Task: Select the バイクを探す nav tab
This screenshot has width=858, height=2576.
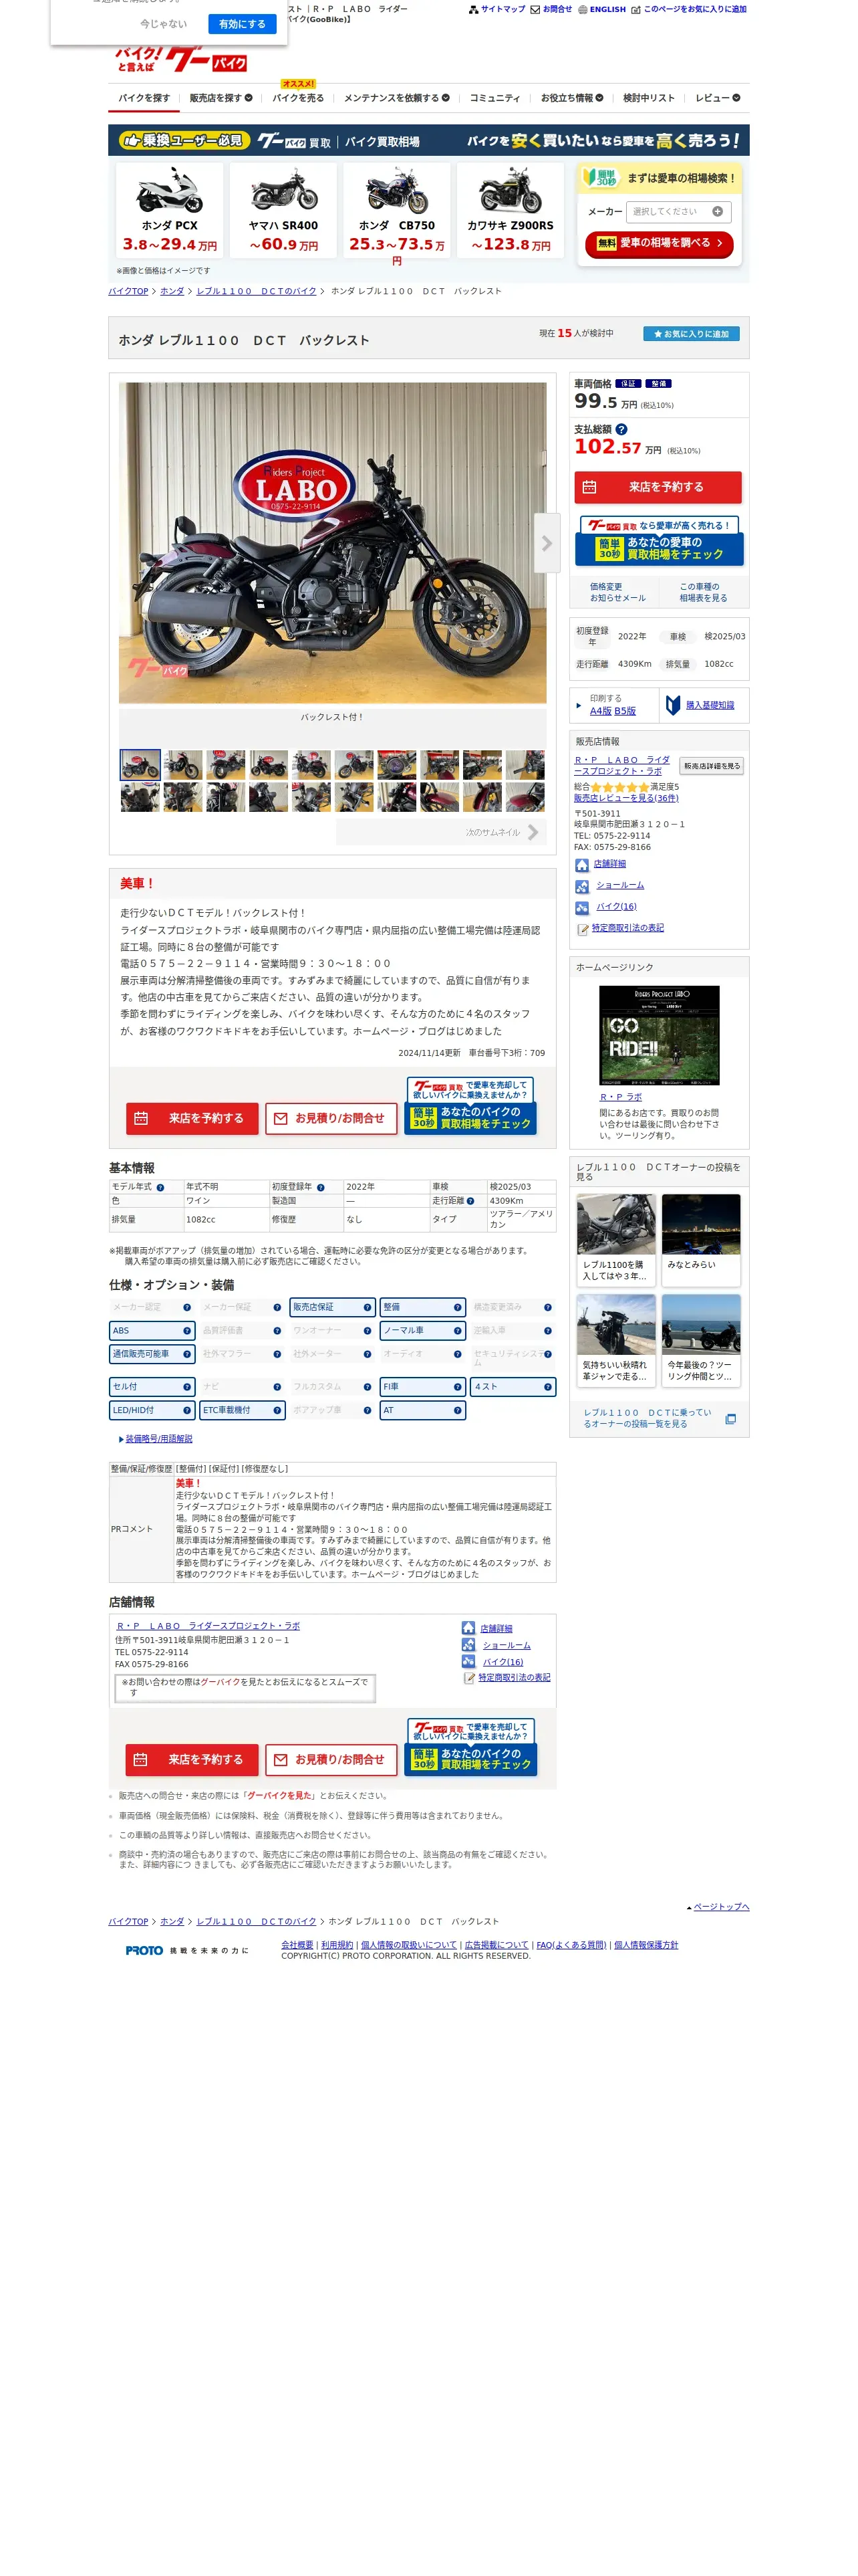Action: click(x=144, y=98)
